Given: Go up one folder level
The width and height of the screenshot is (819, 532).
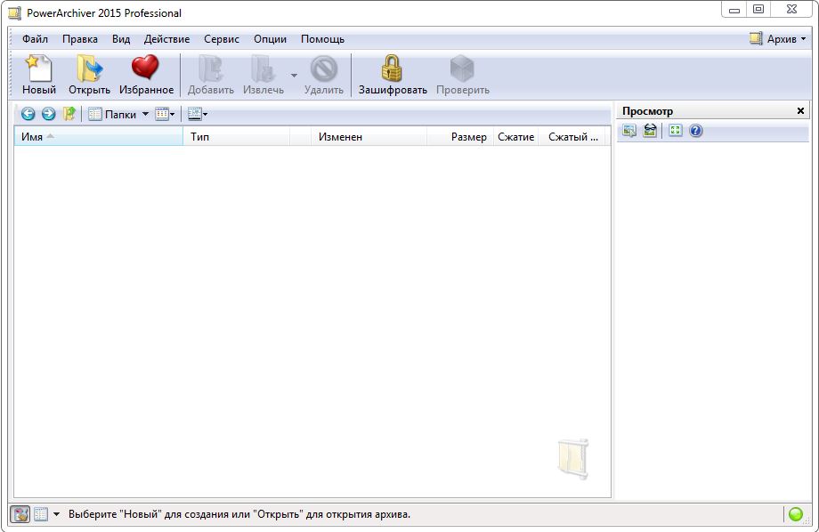Looking at the screenshot, I should point(69,114).
